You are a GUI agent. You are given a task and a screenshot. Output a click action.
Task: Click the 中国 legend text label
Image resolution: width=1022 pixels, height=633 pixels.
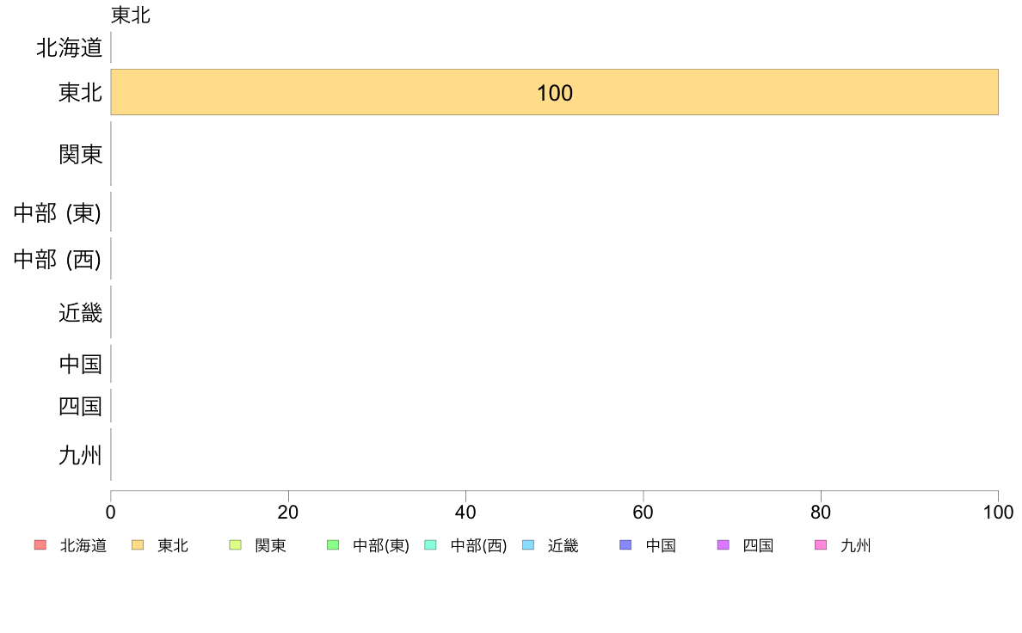tap(661, 545)
